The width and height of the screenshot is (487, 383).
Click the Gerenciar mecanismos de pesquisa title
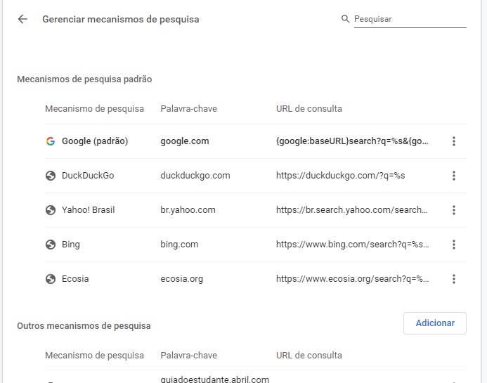pos(120,19)
